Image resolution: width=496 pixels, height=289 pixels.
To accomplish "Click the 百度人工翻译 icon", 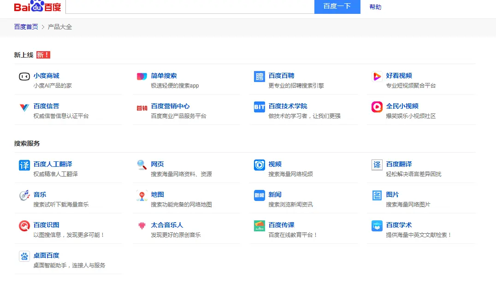I will [24, 165].
